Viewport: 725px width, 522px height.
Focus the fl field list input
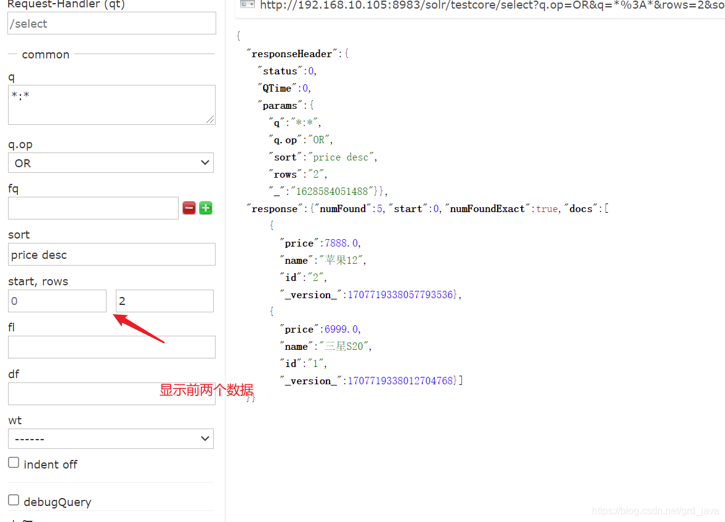coord(112,347)
